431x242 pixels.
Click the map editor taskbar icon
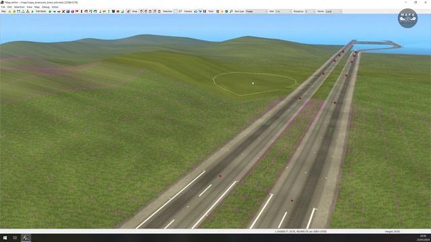point(26,238)
